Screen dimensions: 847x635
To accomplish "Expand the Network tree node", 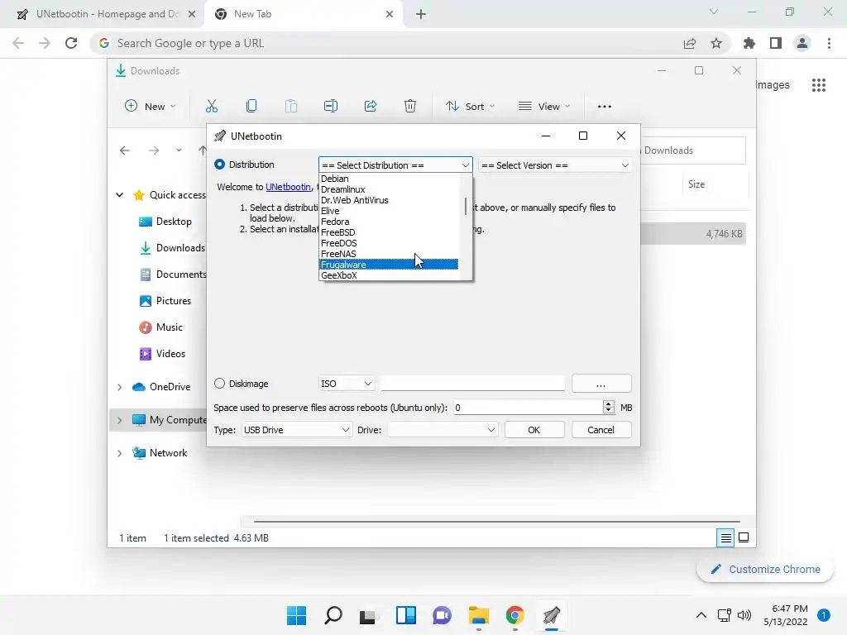I will tap(120, 453).
